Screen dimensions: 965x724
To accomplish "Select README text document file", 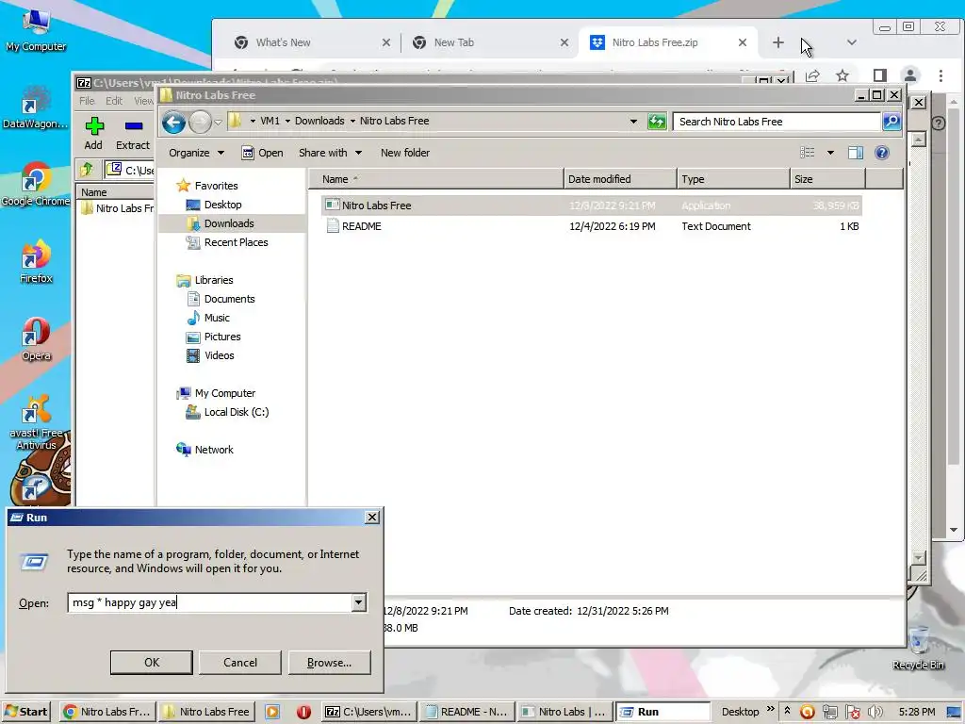I will (x=592, y=226).
